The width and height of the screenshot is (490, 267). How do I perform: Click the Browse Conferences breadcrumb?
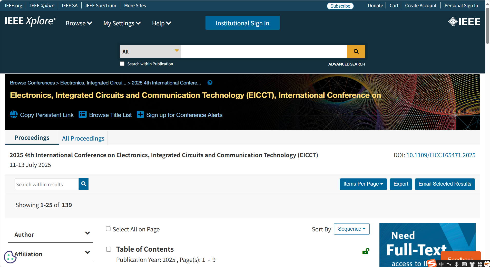(32, 83)
